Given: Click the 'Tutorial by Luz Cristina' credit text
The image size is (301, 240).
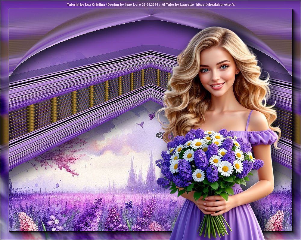Looking at the screenshot, I should point(86,4).
